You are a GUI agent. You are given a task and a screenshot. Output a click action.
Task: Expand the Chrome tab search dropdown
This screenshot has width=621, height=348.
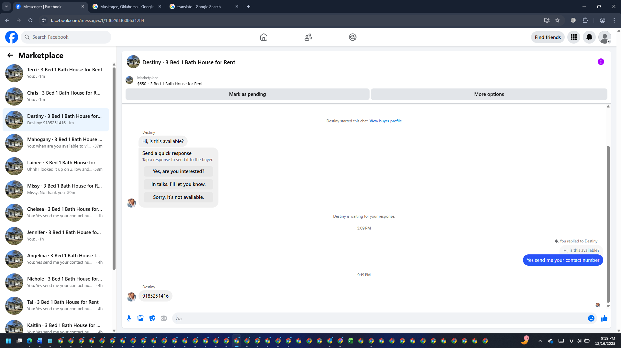tap(6, 6)
